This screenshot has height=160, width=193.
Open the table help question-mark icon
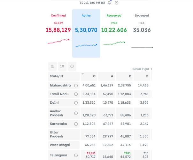[x=72, y=66]
